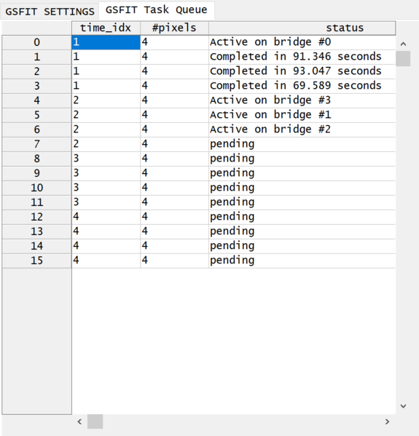
Task: Select row header 9
Action: [x=36, y=173]
